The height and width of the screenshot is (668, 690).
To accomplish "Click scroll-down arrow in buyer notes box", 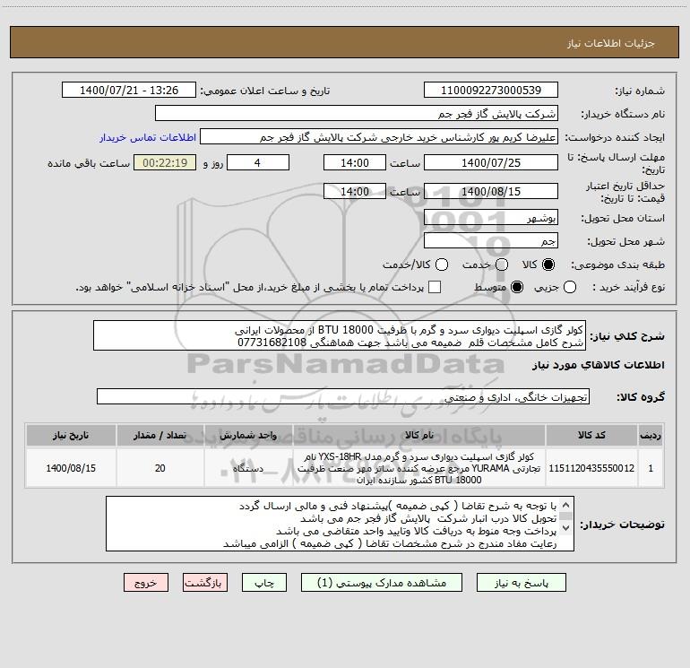I will pos(566,527).
